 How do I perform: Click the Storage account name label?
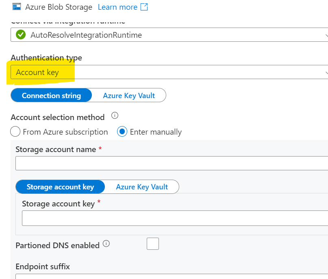tap(56, 149)
